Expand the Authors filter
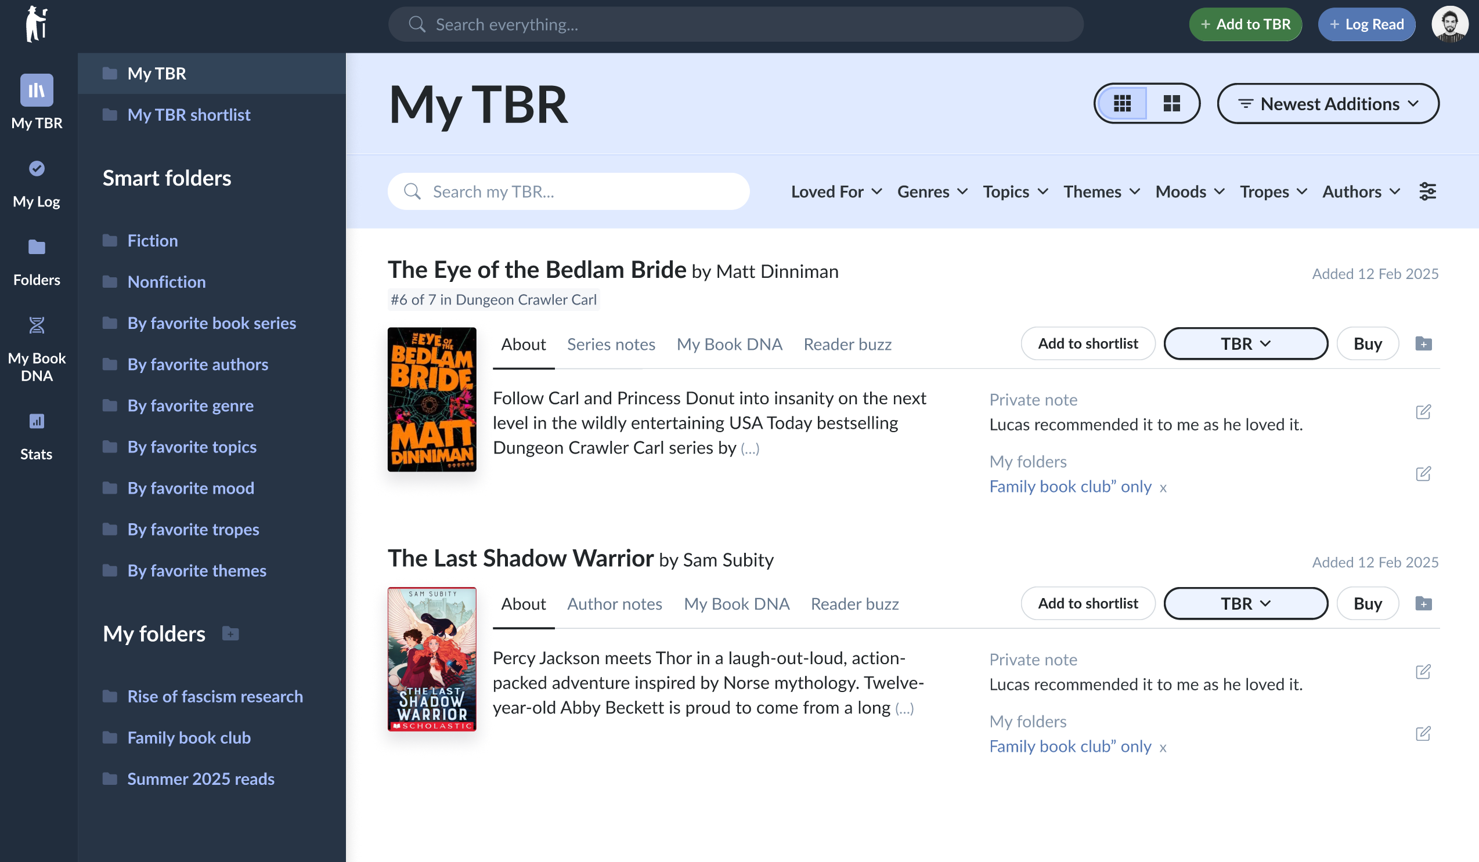The height and width of the screenshot is (862, 1479). 1361,192
